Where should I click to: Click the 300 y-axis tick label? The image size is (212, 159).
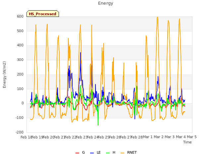pyautogui.click(x=20, y=60)
